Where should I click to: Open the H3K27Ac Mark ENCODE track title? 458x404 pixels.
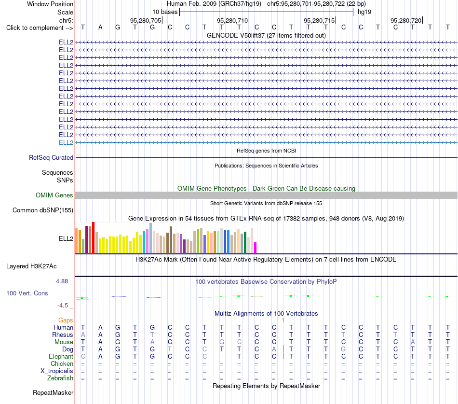pyautogui.click(x=266, y=260)
